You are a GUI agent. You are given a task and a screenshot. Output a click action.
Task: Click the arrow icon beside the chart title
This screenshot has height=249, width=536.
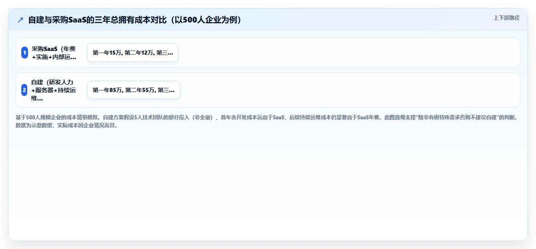click(x=20, y=20)
